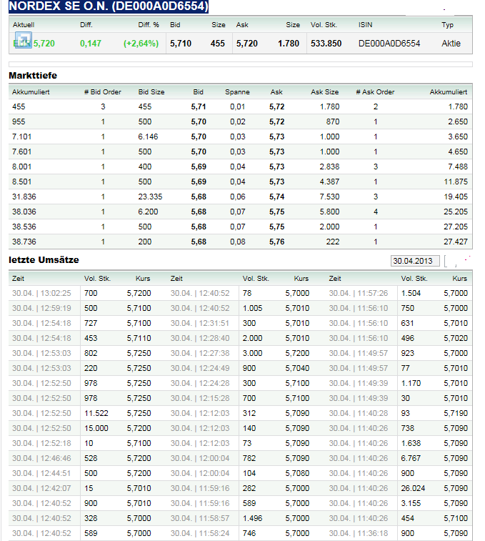
Task: Click the Spanne value 0,08
Action: (x=238, y=242)
